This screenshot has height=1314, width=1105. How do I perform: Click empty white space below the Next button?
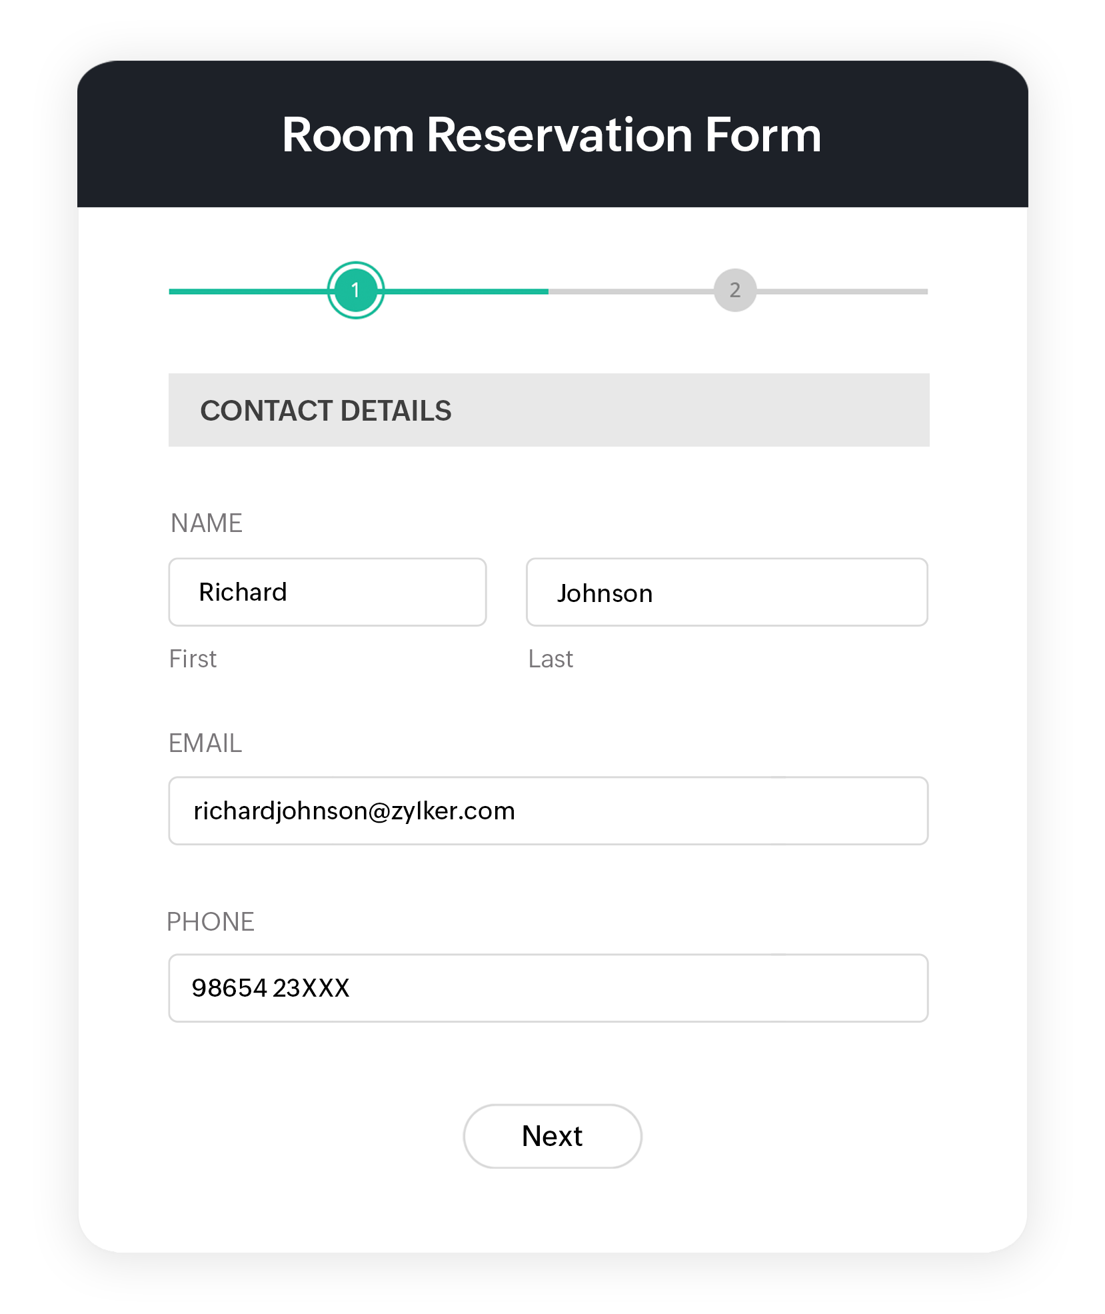tap(552, 1210)
